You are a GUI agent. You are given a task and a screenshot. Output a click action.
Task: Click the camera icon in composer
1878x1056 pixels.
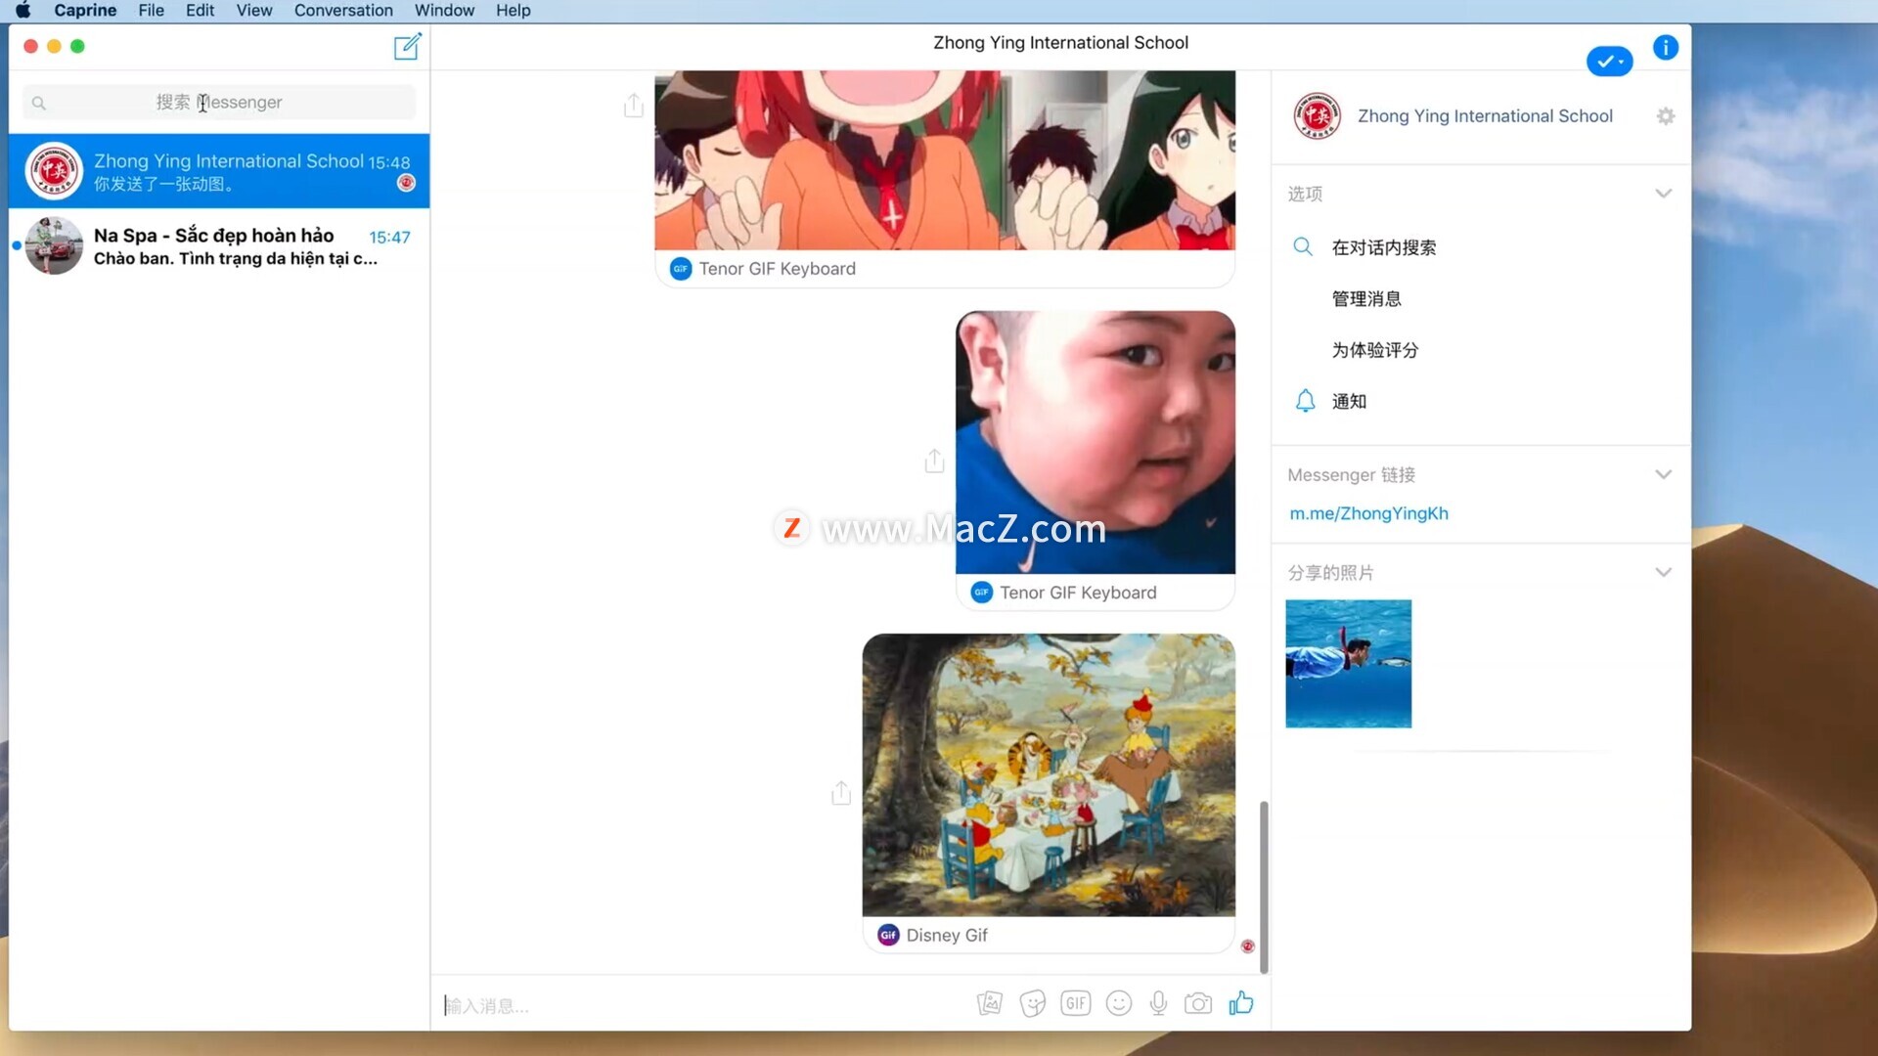1198,1003
